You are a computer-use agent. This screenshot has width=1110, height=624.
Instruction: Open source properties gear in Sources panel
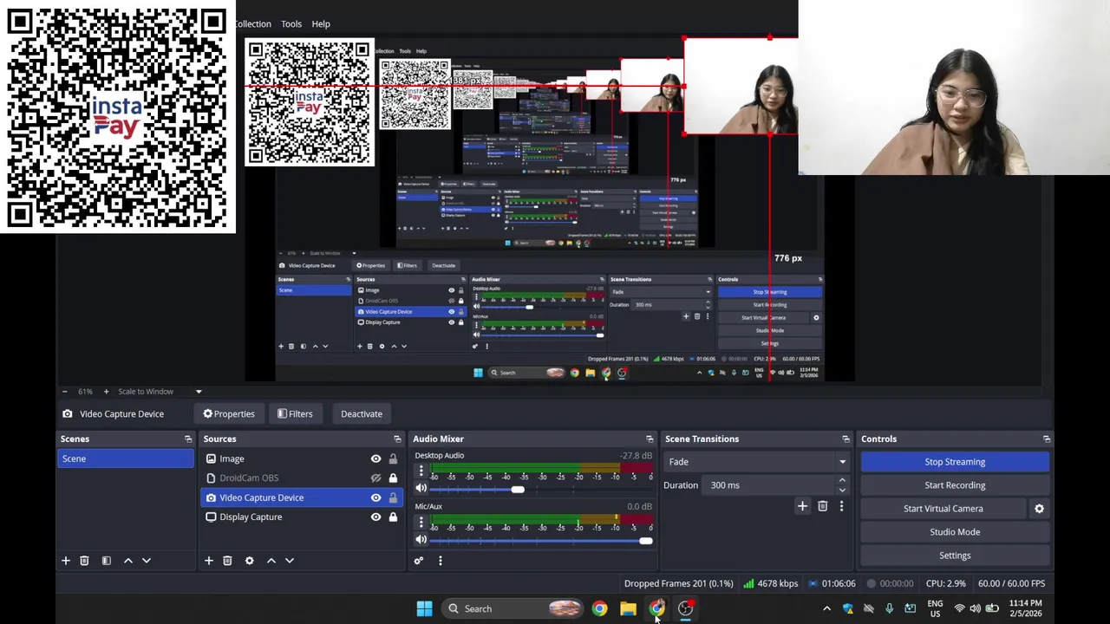coord(249,561)
